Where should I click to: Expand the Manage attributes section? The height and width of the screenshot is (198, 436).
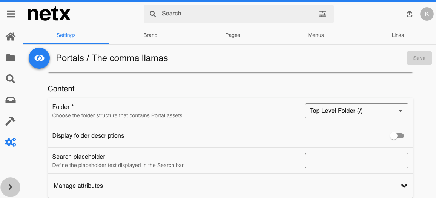[230, 186]
